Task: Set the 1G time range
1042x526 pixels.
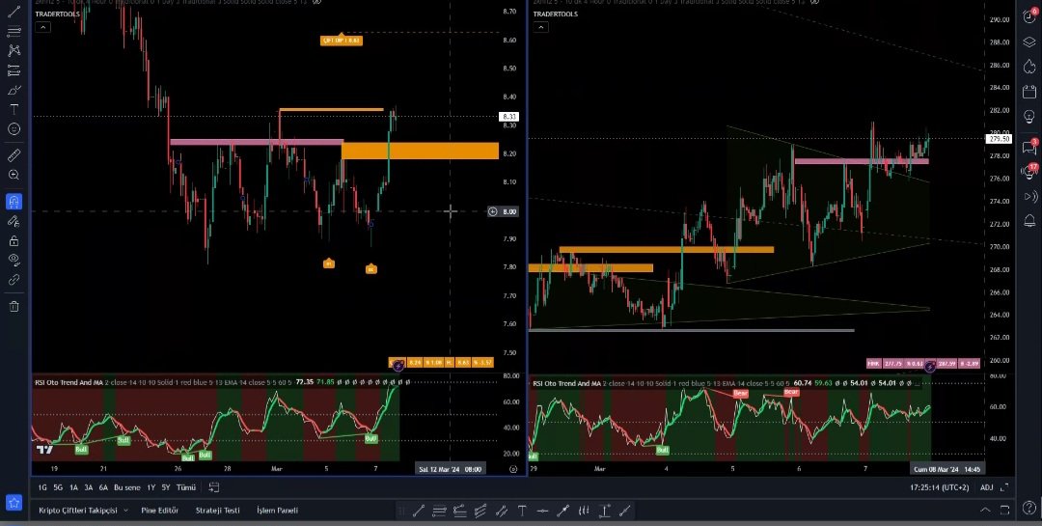Action: coord(42,487)
